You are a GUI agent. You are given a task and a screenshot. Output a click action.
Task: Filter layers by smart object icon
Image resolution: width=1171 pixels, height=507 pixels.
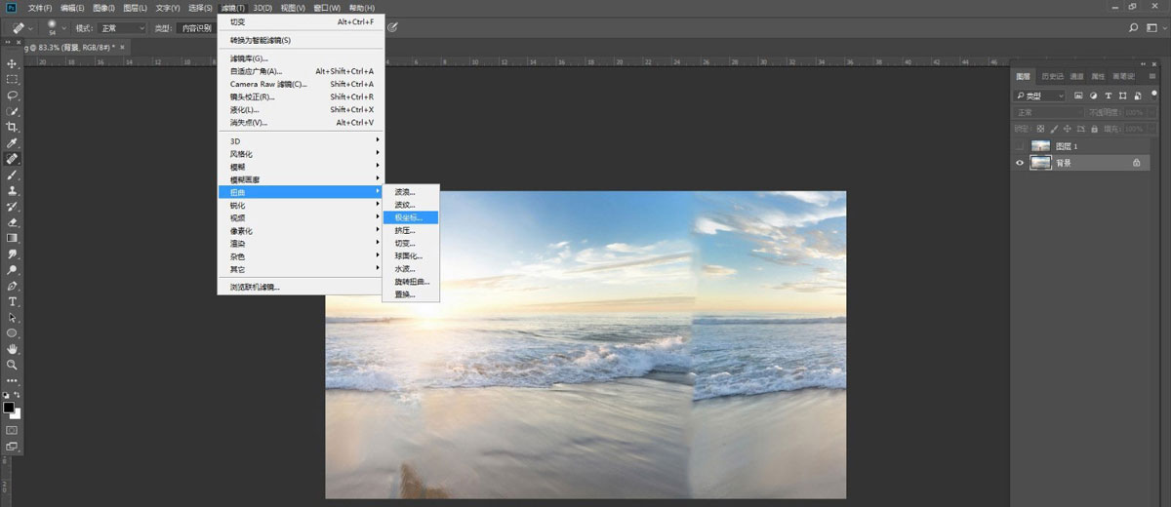pyautogui.click(x=1138, y=96)
